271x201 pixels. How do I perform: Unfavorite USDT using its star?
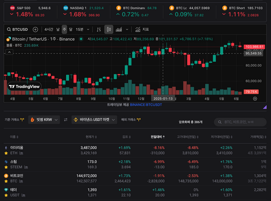[6, 195]
